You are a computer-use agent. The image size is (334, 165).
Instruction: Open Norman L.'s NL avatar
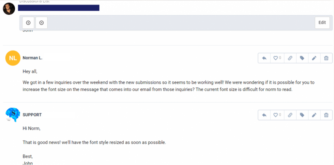click(x=13, y=58)
